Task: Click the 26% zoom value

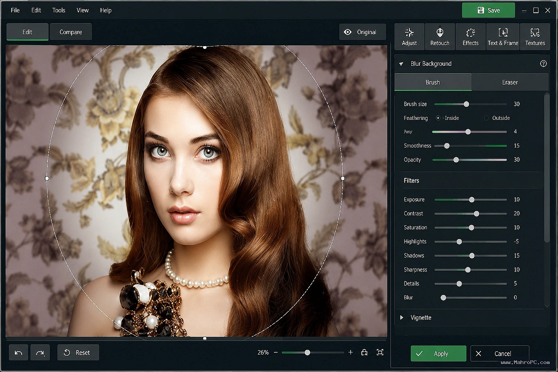Action: click(263, 352)
